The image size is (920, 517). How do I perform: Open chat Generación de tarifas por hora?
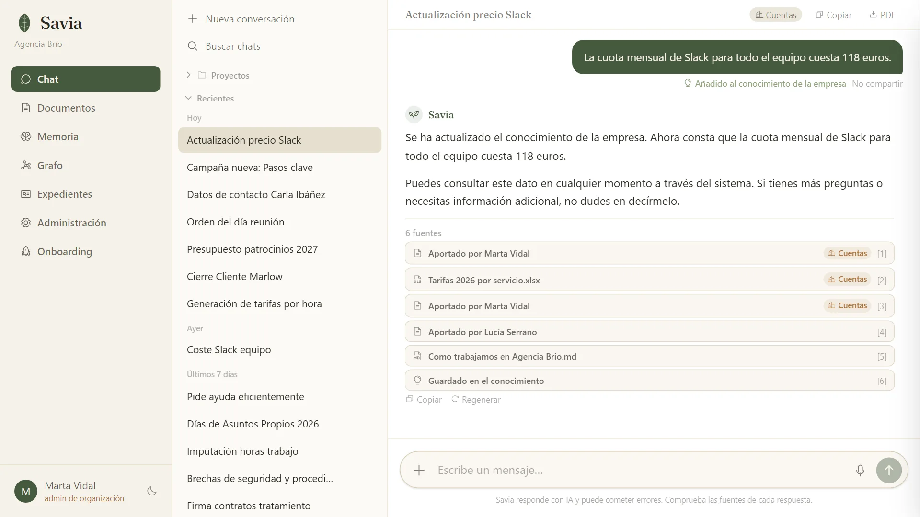coord(280,304)
